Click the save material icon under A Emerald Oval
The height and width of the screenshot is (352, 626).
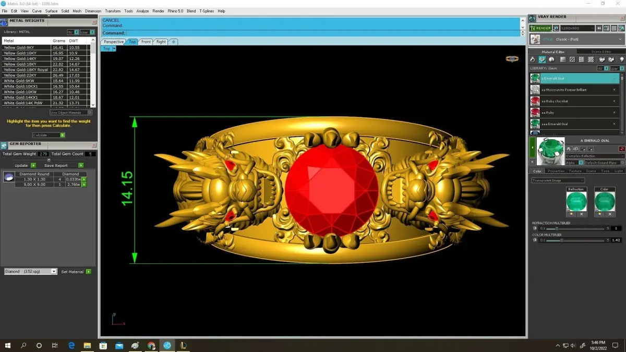[568, 149]
